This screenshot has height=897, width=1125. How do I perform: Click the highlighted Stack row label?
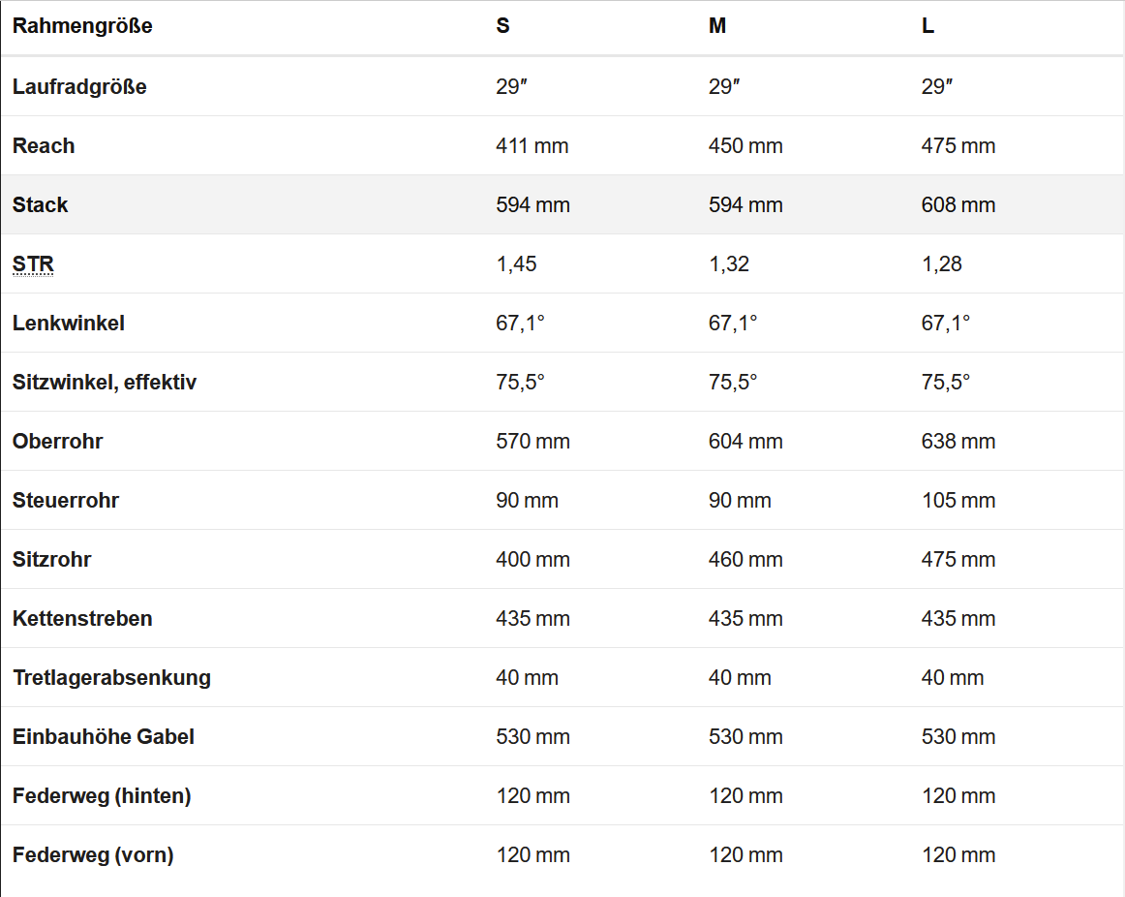(41, 205)
